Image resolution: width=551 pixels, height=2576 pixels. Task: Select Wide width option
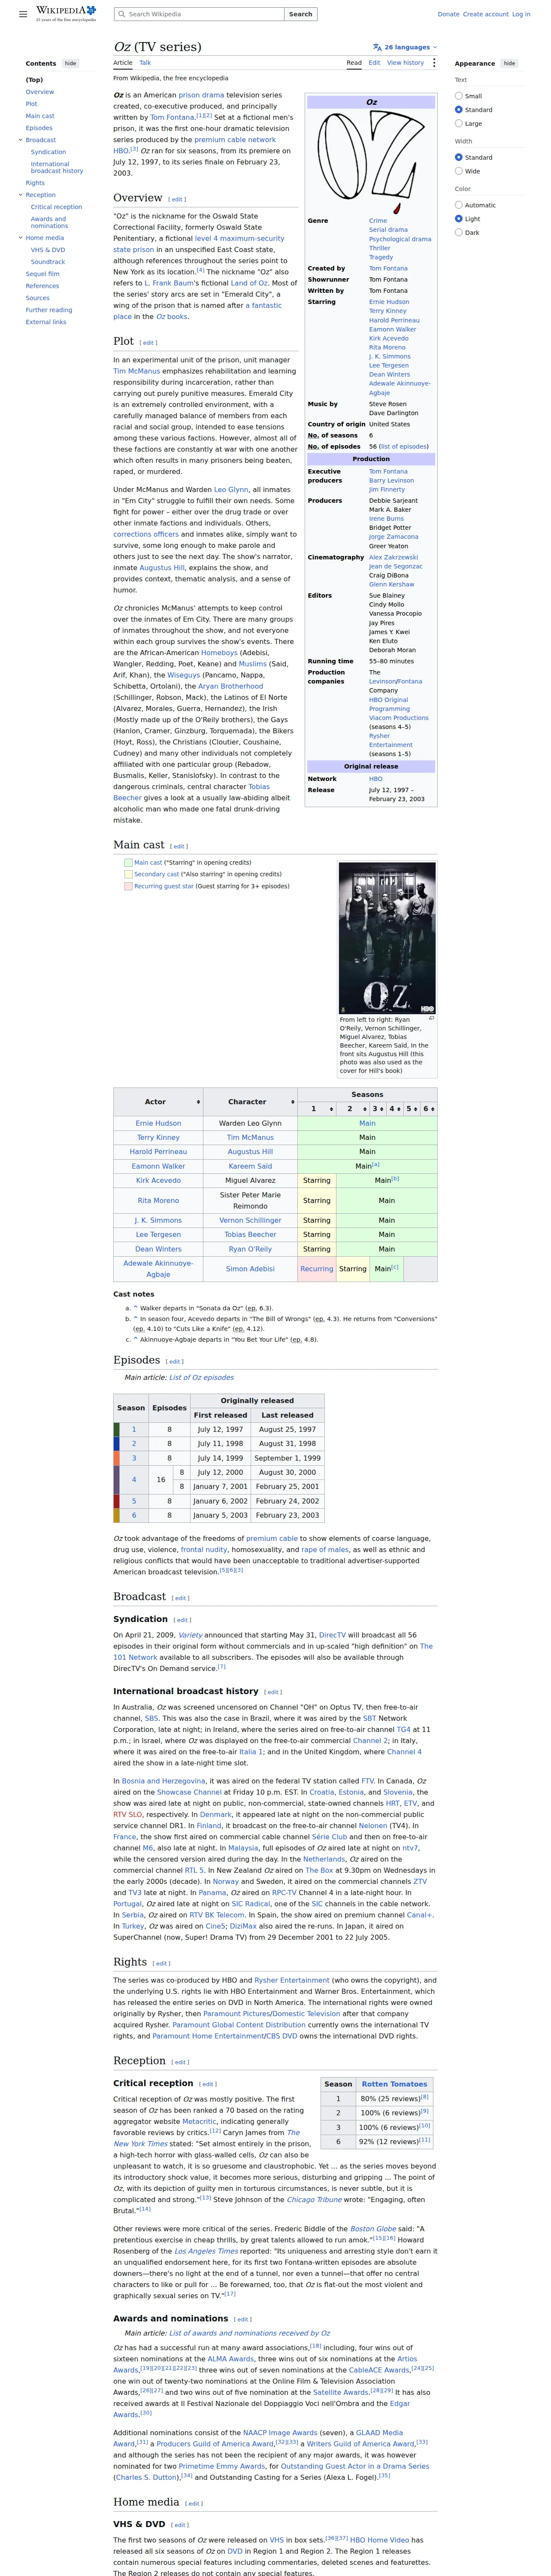459,171
